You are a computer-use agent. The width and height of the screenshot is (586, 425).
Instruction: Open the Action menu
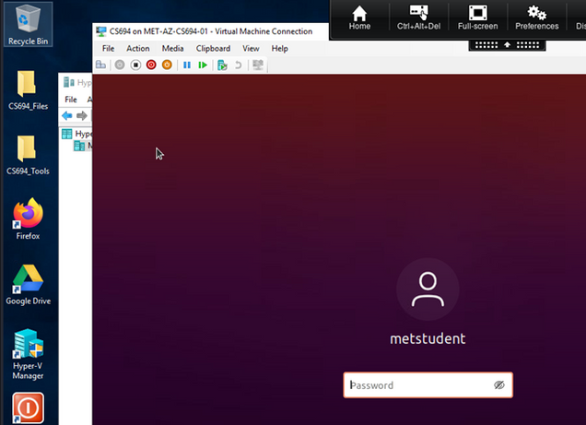tap(137, 48)
